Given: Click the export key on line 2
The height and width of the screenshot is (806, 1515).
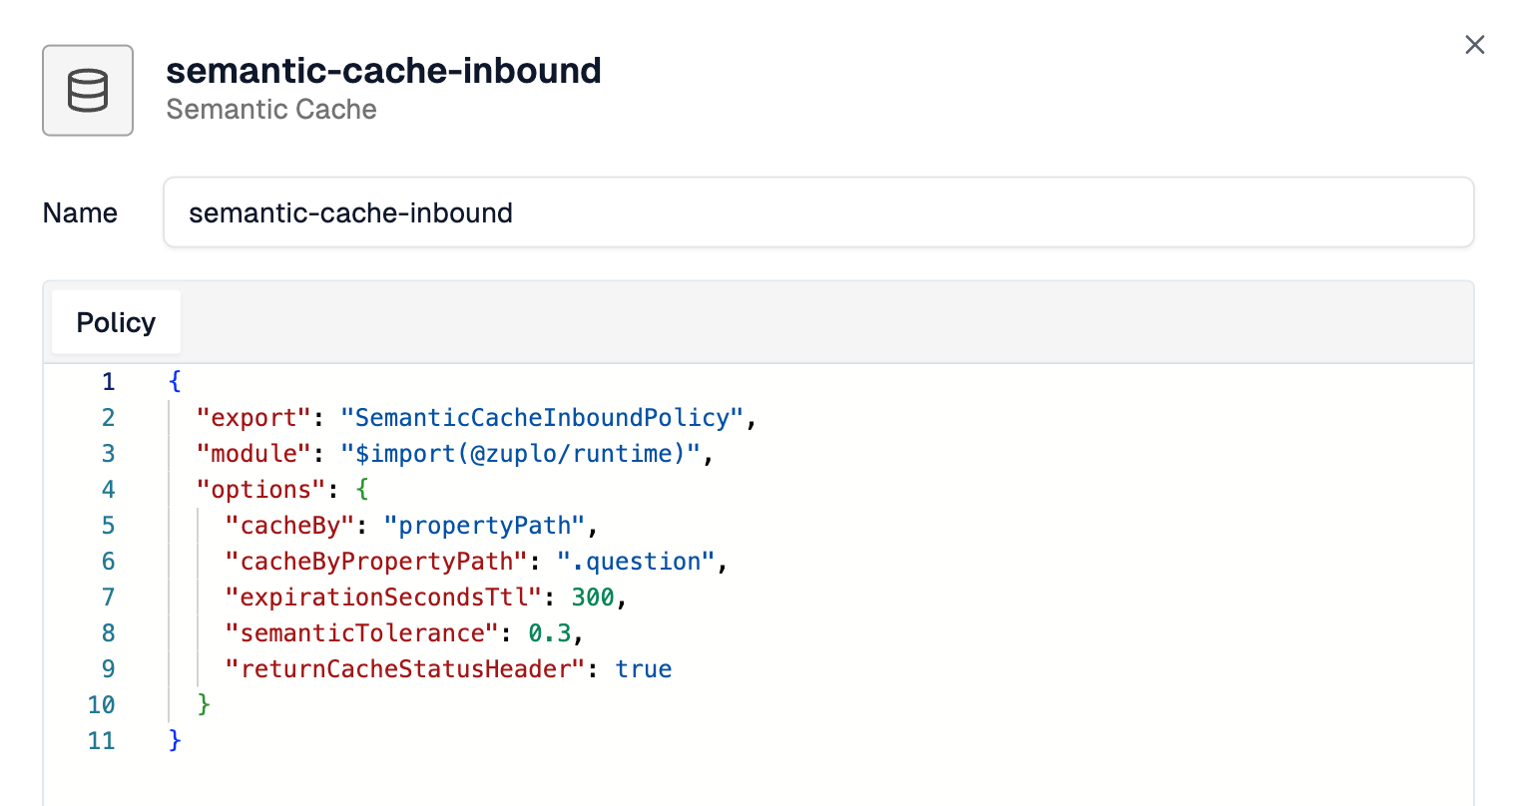Looking at the screenshot, I should [x=253, y=417].
